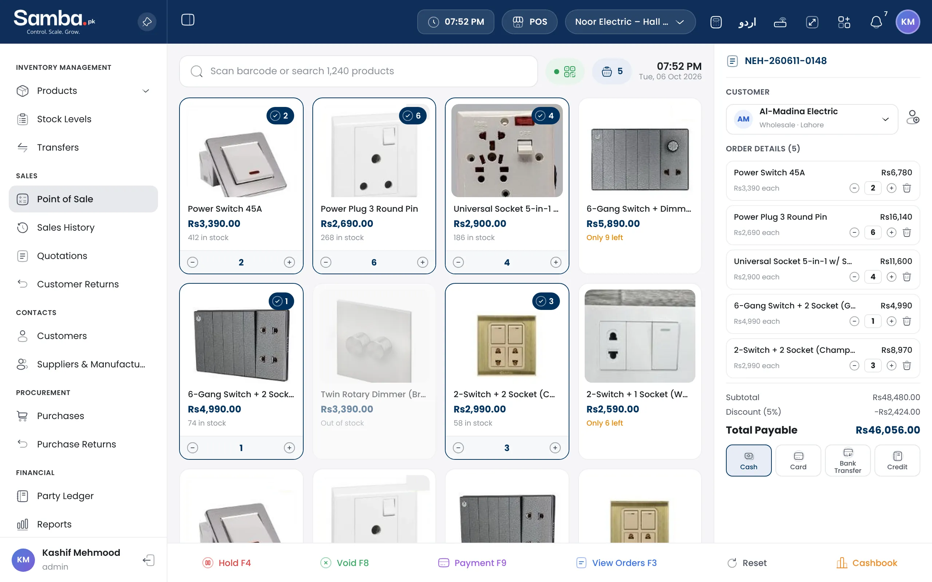Screen dimensions: 932x582
Task: Select Cash payment method
Action: 748,461
